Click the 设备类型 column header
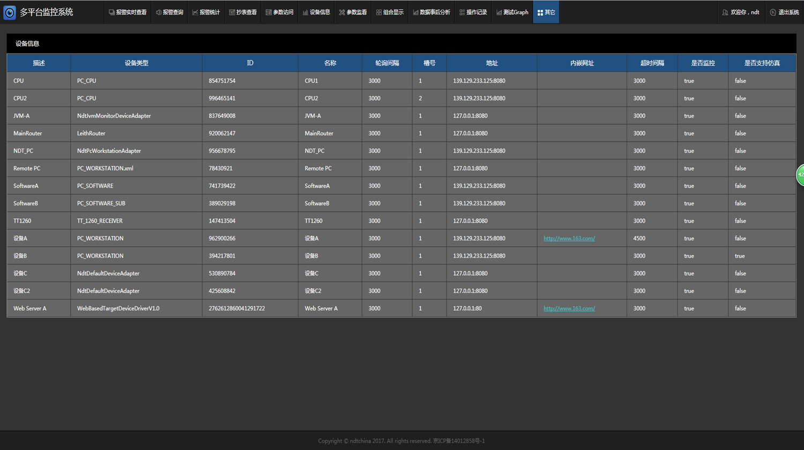This screenshot has width=804, height=450. (x=136, y=63)
